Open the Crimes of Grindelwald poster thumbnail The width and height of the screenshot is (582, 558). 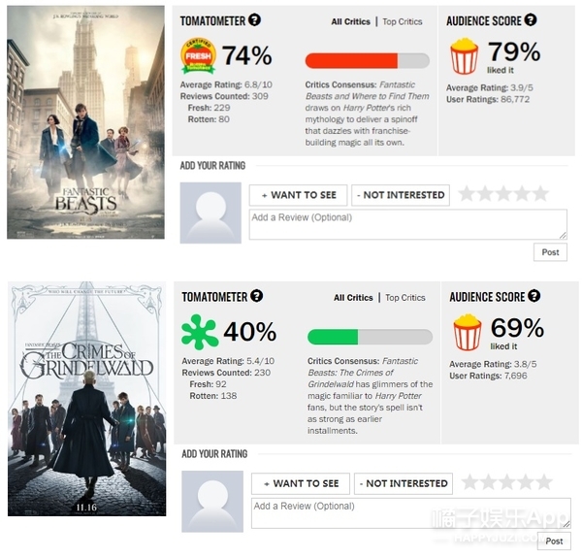point(87,399)
